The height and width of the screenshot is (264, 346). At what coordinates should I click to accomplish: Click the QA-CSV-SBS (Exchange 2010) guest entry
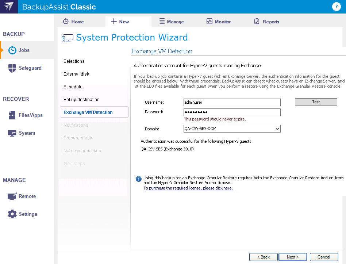(x=167, y=149)
